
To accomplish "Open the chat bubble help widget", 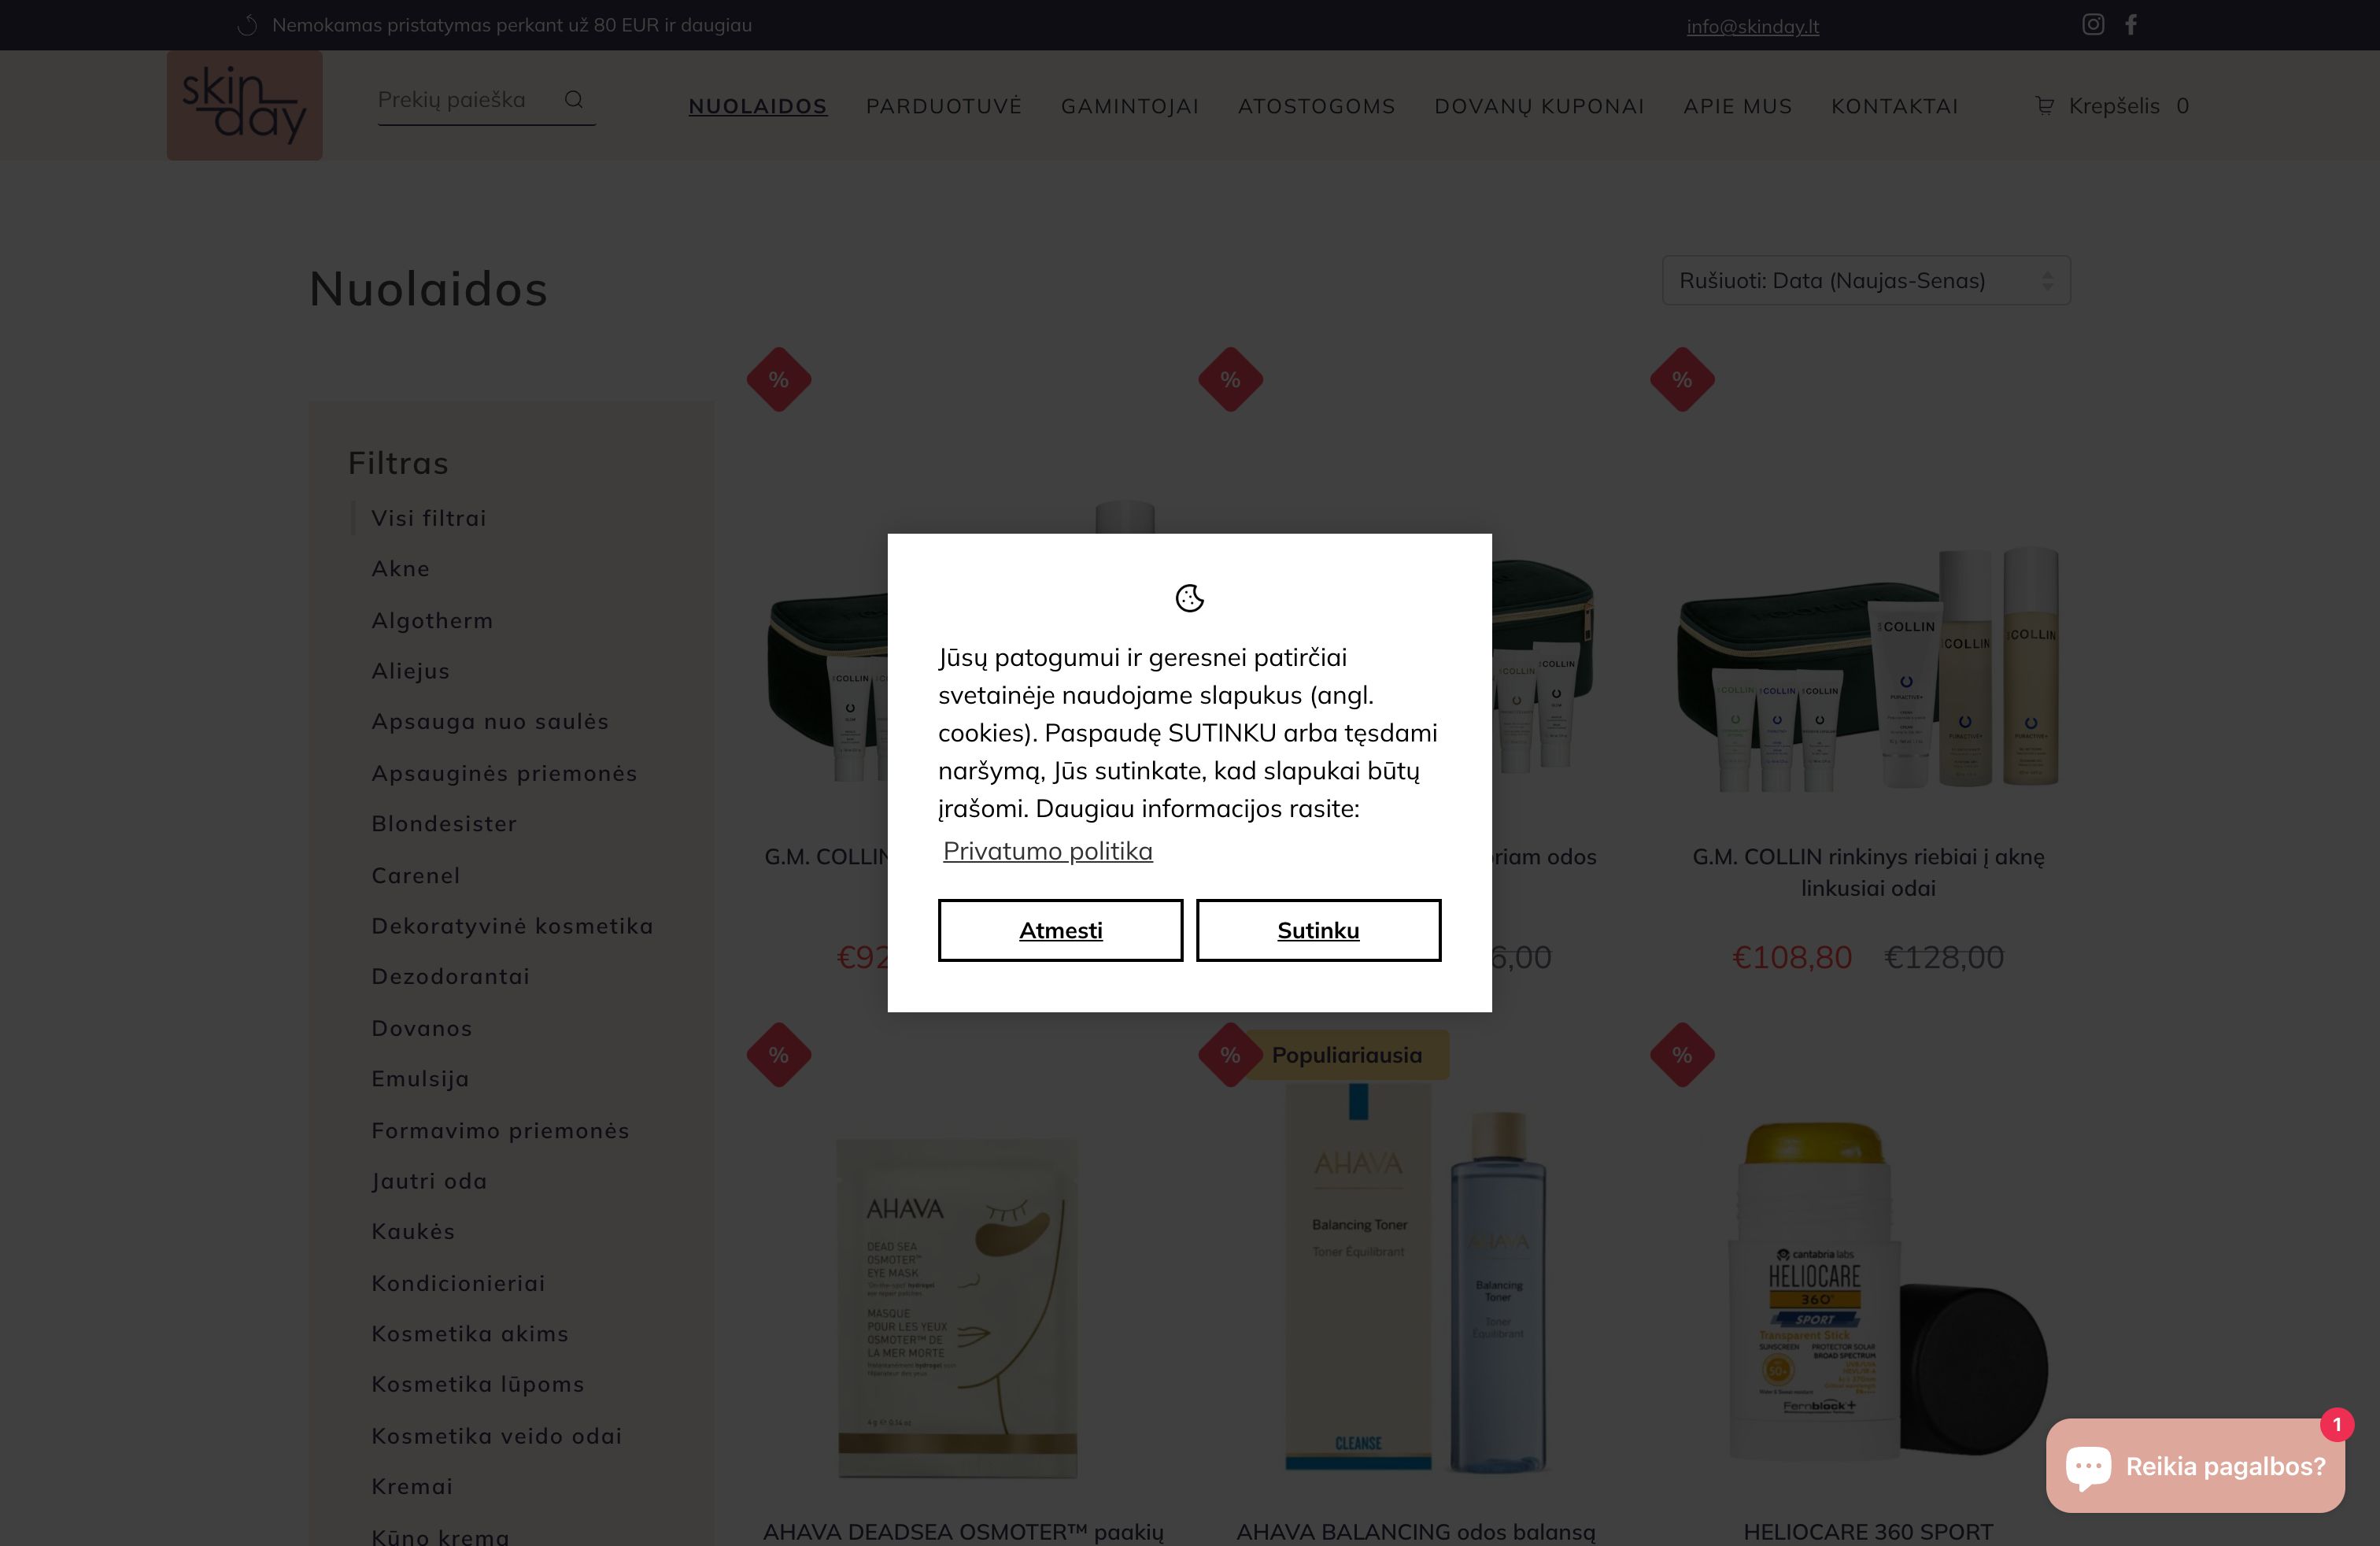I will [x=2195, y=1465].
